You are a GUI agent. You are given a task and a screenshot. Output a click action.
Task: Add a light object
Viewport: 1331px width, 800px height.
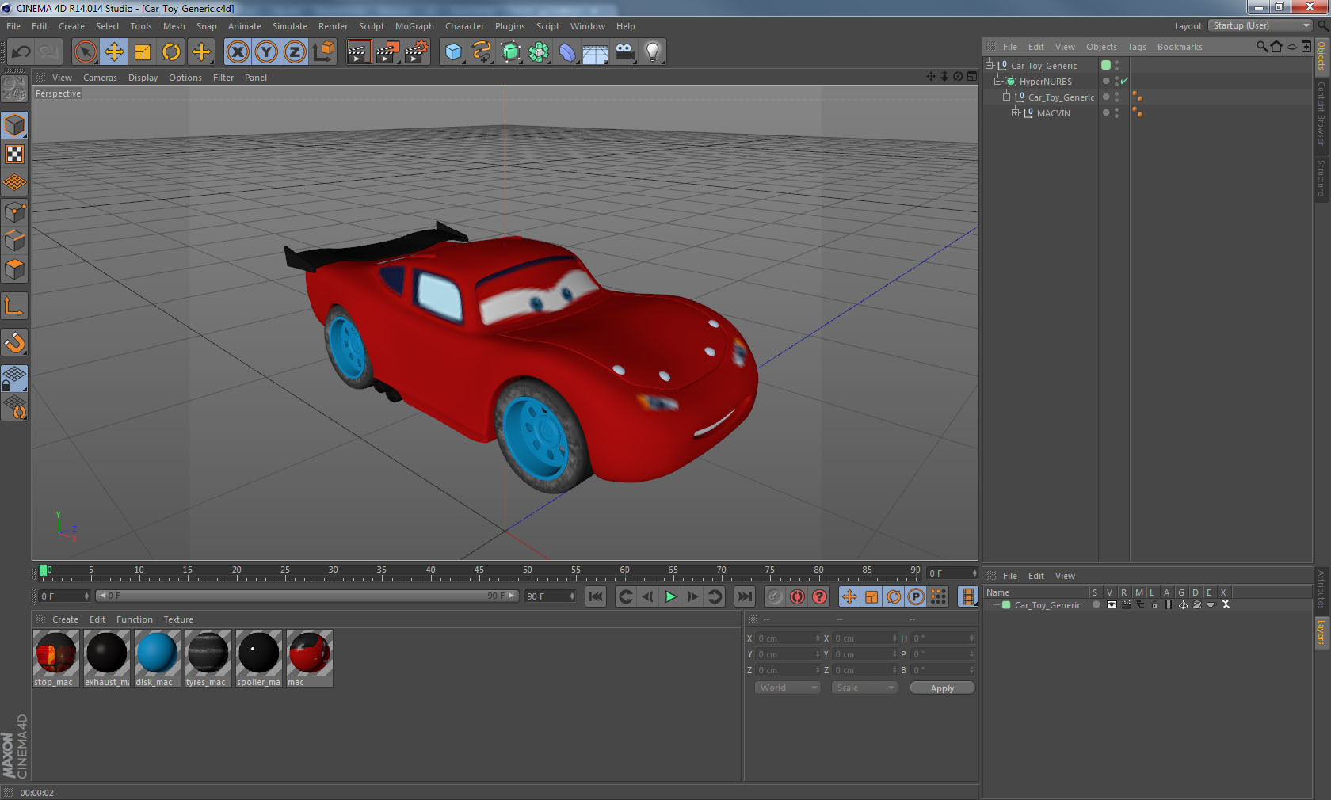coord(653,52)
